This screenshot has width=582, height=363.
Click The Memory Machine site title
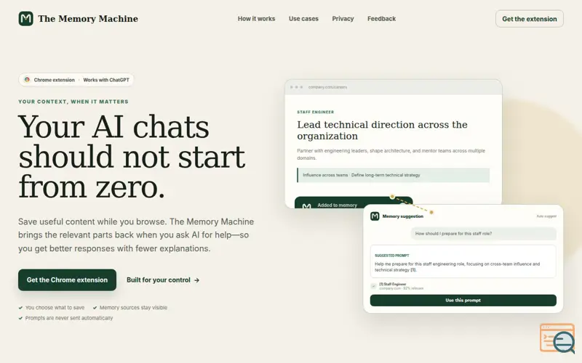point(88,19)
